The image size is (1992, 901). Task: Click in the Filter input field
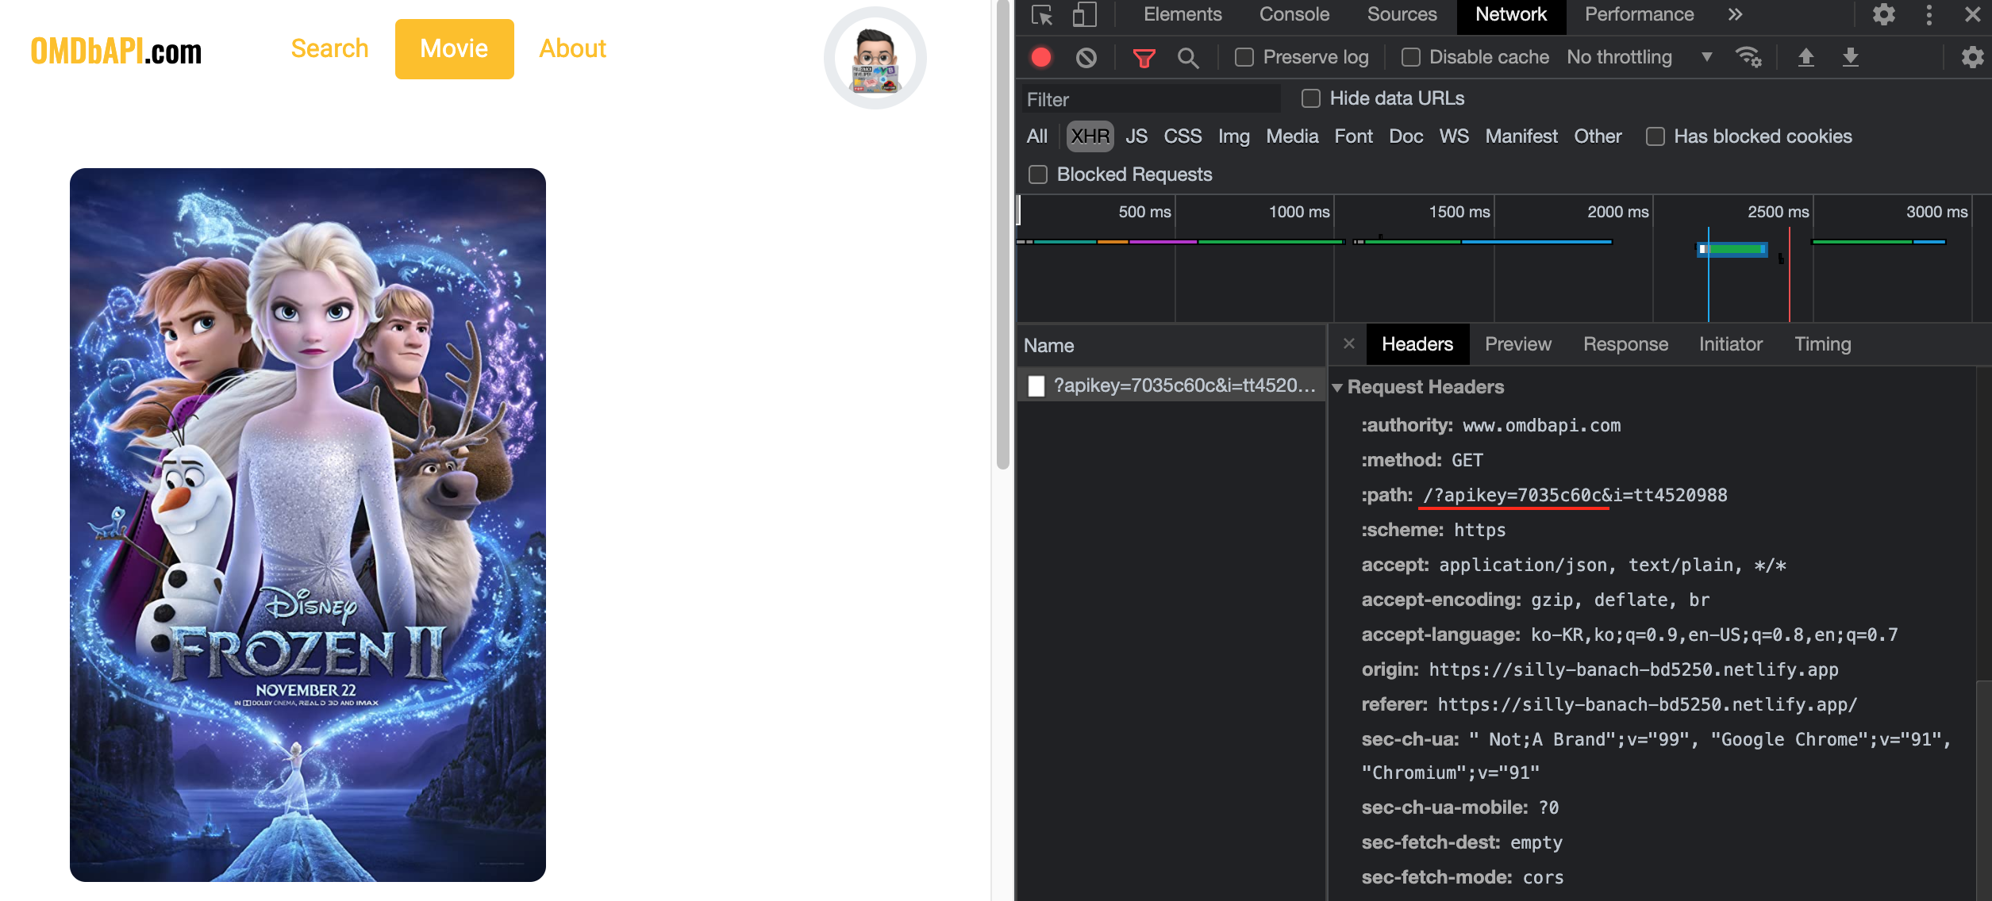click(x=1151, y=99)
